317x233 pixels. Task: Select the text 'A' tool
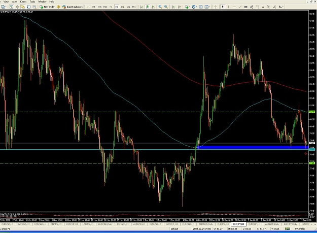click(263, 7)
